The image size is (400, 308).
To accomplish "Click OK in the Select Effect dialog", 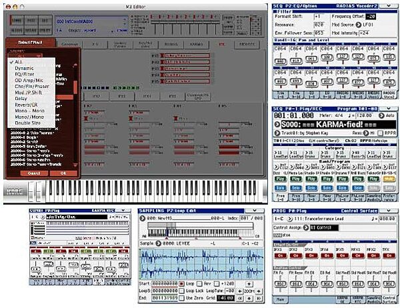I will click(63, 173).
